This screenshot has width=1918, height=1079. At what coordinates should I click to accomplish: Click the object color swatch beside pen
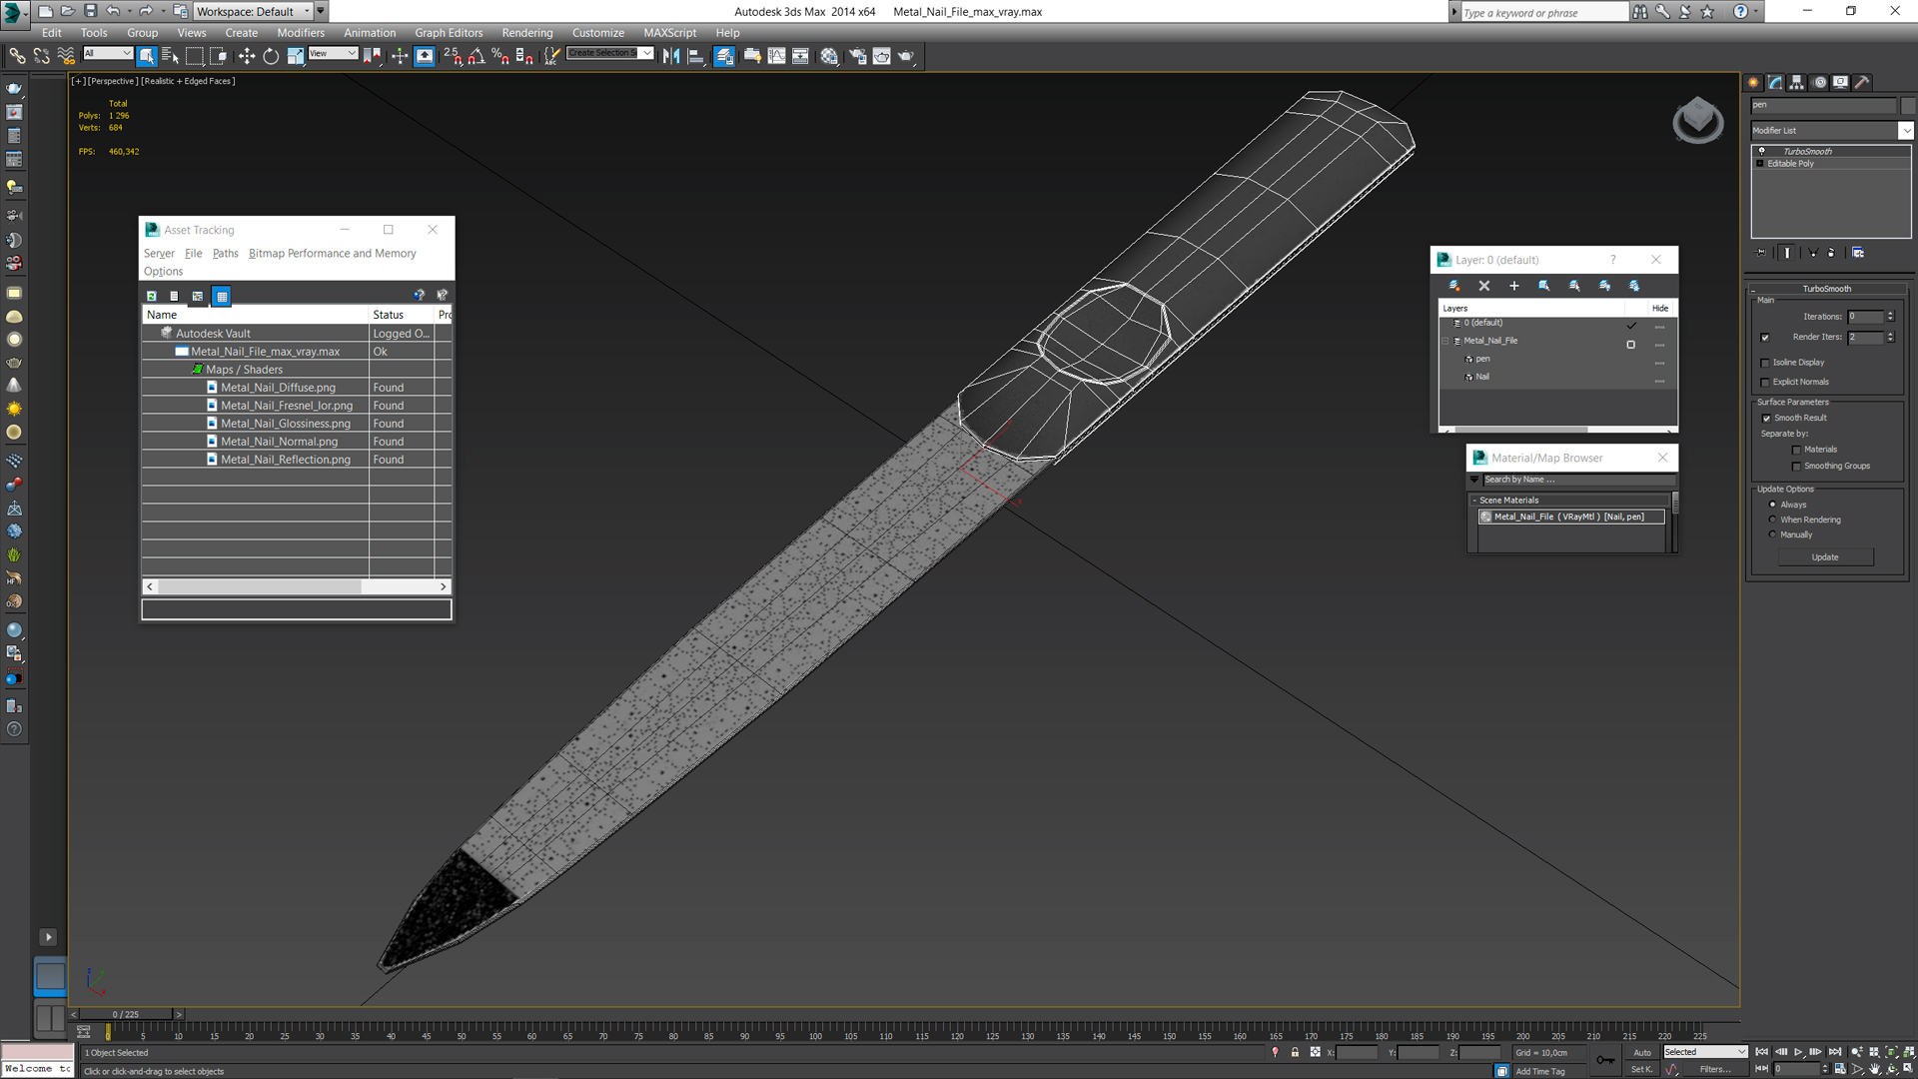pos(1908,105)
